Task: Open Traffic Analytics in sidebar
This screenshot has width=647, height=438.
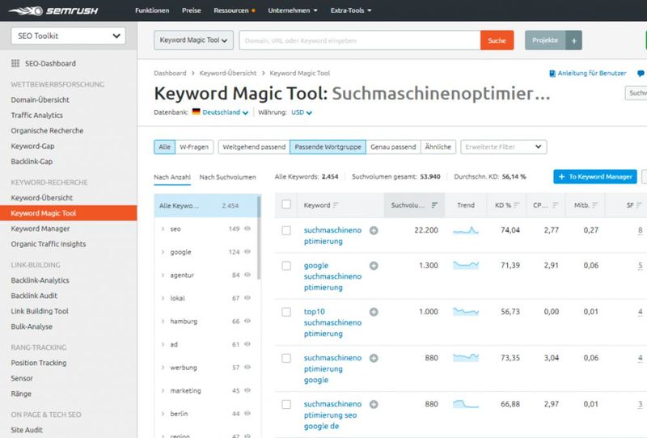Action: click(x=36, y=116)
